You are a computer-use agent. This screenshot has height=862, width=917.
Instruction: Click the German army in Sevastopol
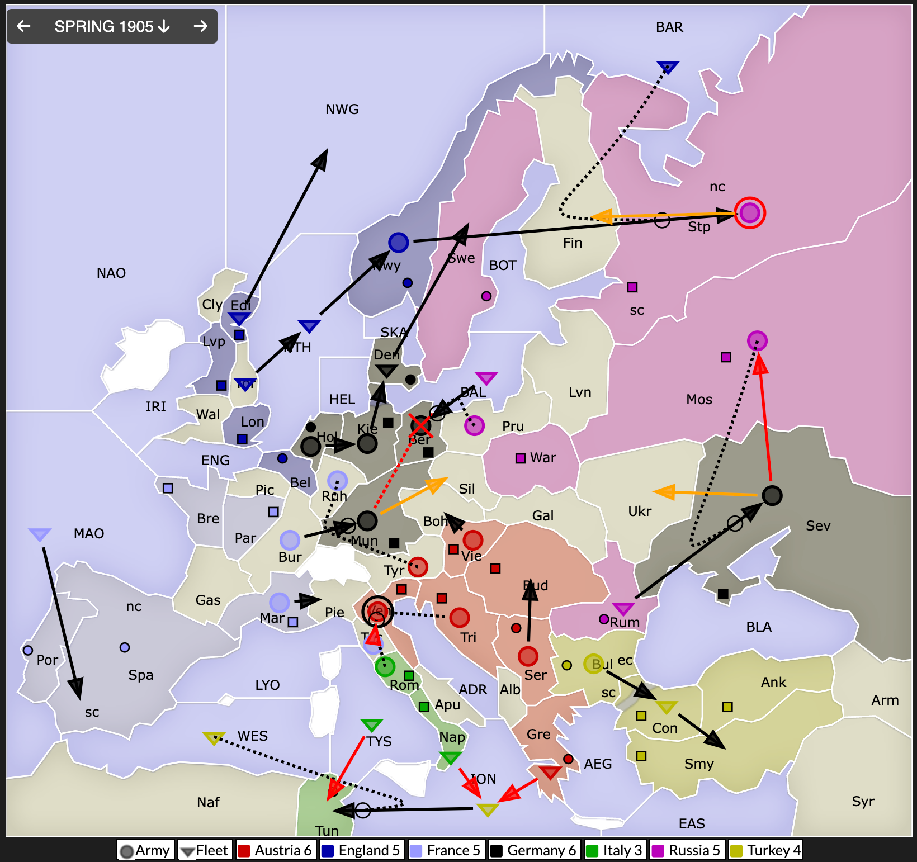click(772, 495)
